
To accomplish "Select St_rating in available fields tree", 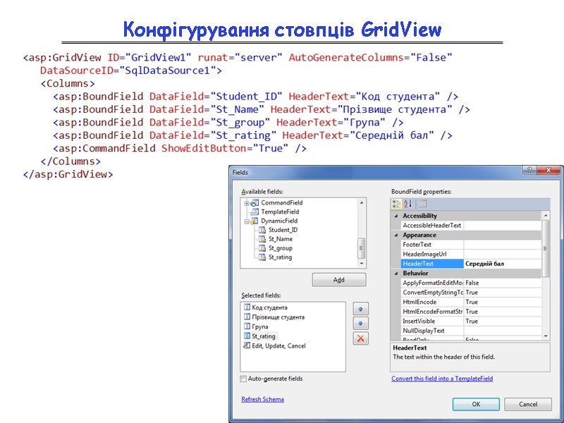I will pos(280,257).
